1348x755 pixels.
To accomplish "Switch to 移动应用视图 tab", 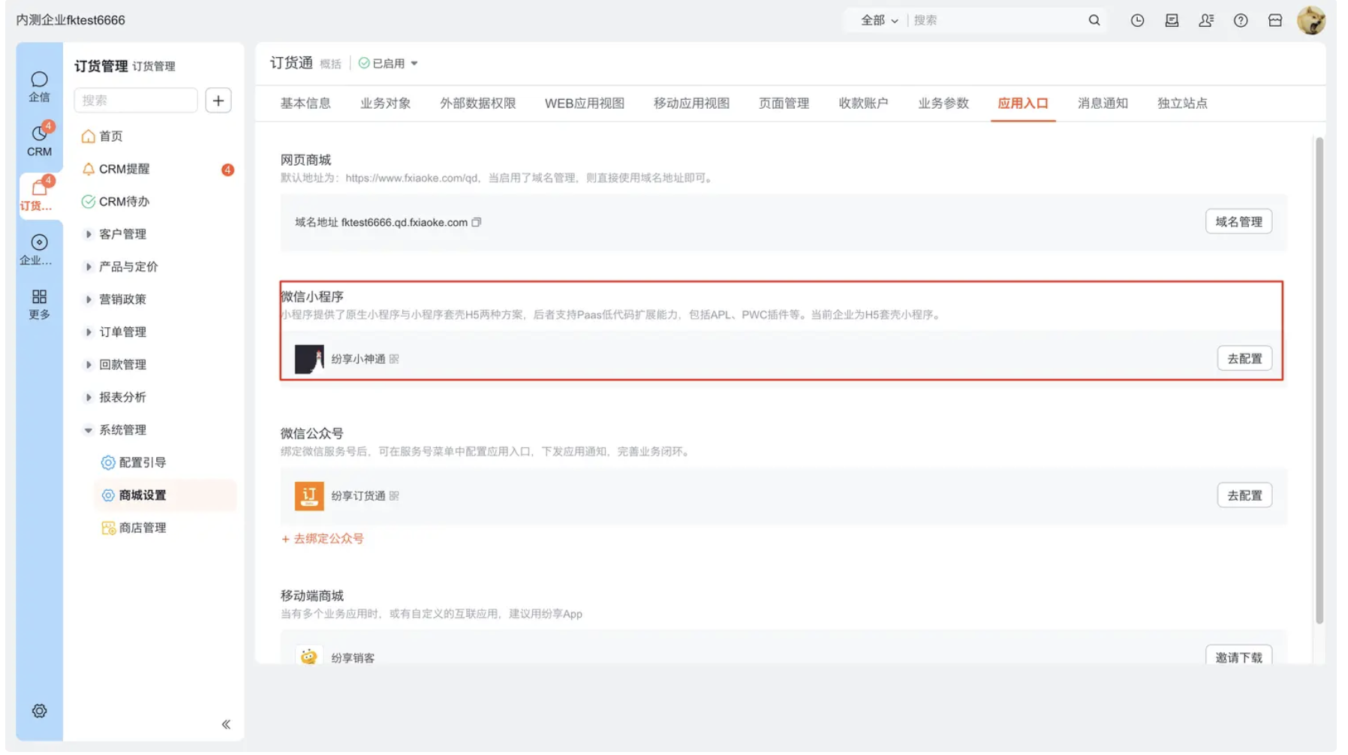I will pyautogui.click(x=691, y=104).
